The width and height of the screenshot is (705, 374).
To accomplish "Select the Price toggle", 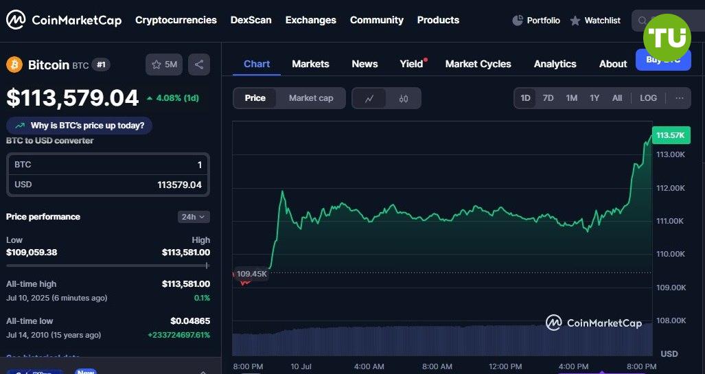I will (x=255, y=98).
